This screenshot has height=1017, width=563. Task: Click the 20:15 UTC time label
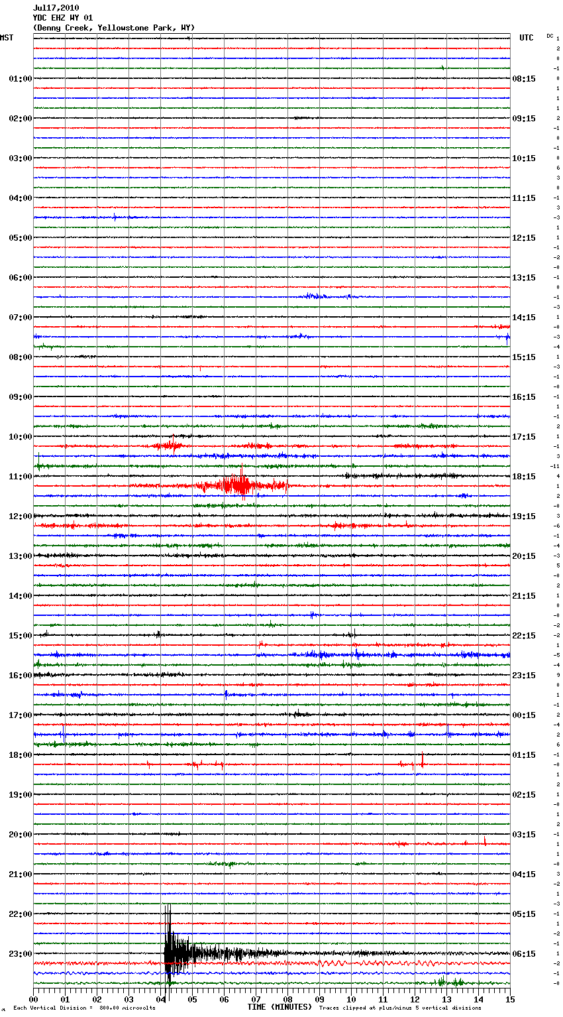pyautogui.click(x=524, y=556)
